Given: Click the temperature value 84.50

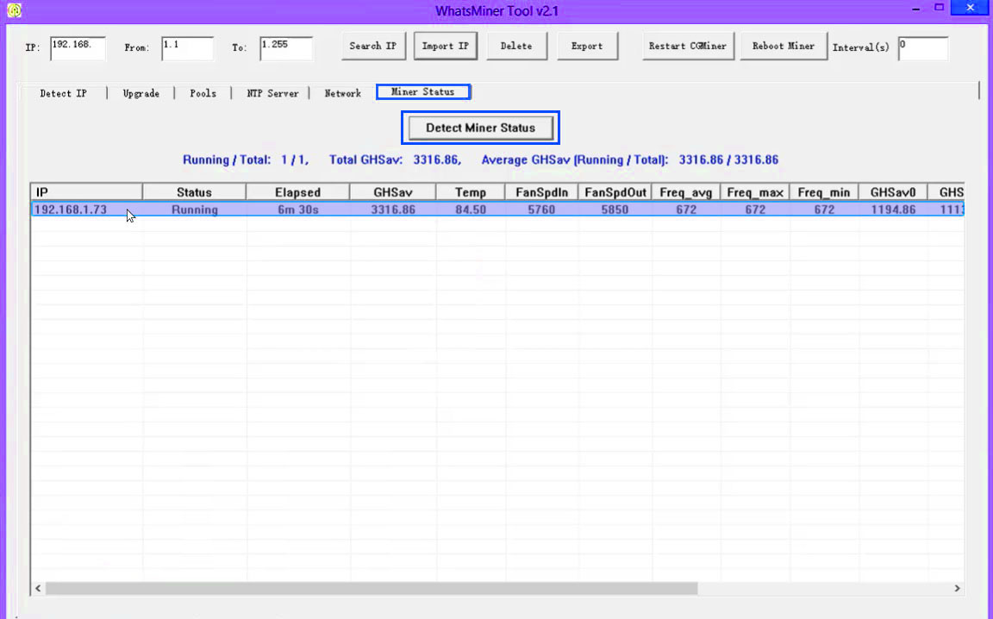Looking at the screenshot, I should [471, 209].
